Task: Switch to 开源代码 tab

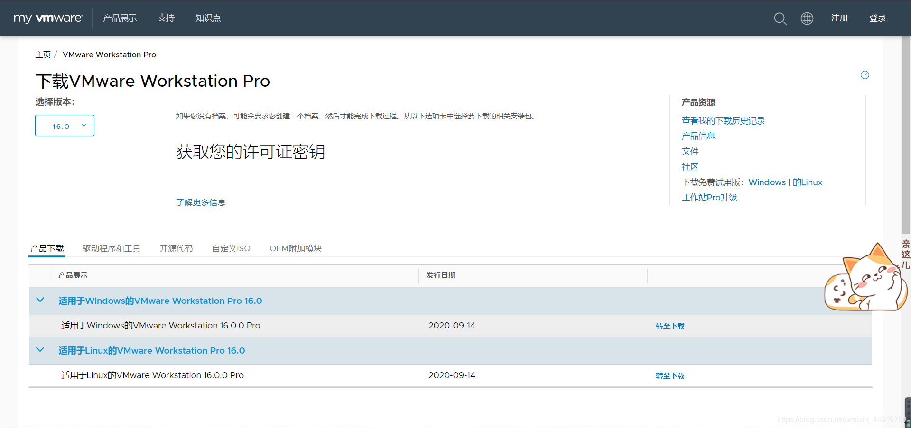Action: tap(176, 248)
